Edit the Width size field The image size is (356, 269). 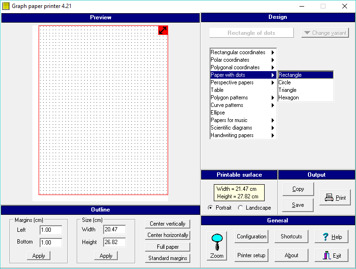pos(114,229)
